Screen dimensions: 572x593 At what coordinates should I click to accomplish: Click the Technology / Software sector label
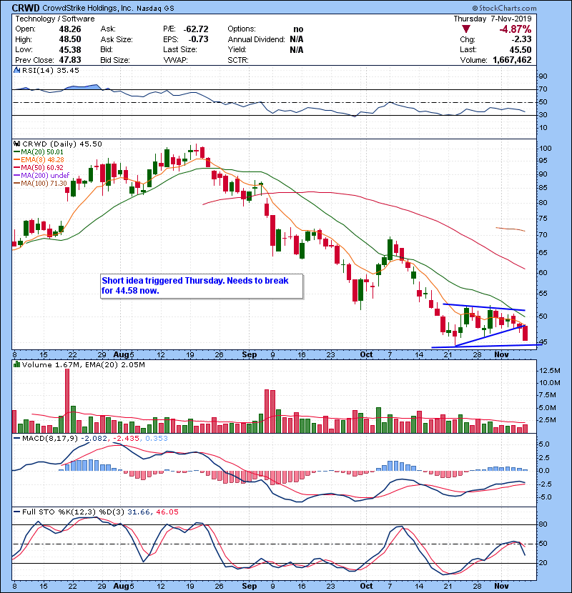55,19
